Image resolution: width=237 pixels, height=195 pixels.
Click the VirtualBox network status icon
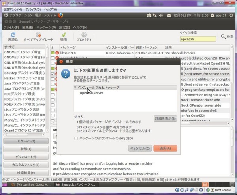(192, 190)
